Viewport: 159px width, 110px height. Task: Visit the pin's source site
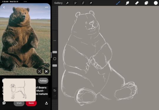(19, 103)
